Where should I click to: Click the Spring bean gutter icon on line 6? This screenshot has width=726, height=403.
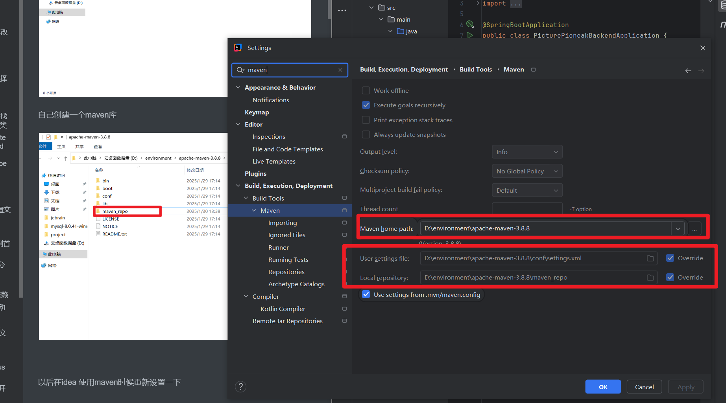470,24
